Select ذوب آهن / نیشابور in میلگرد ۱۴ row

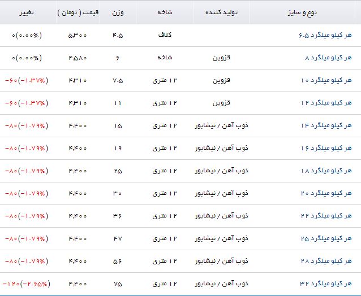(221, 125)
